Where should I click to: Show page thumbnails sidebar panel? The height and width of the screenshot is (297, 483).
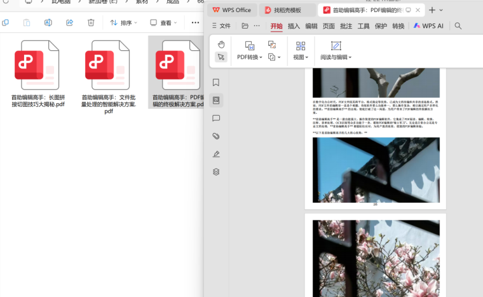[x=216, y=100]
